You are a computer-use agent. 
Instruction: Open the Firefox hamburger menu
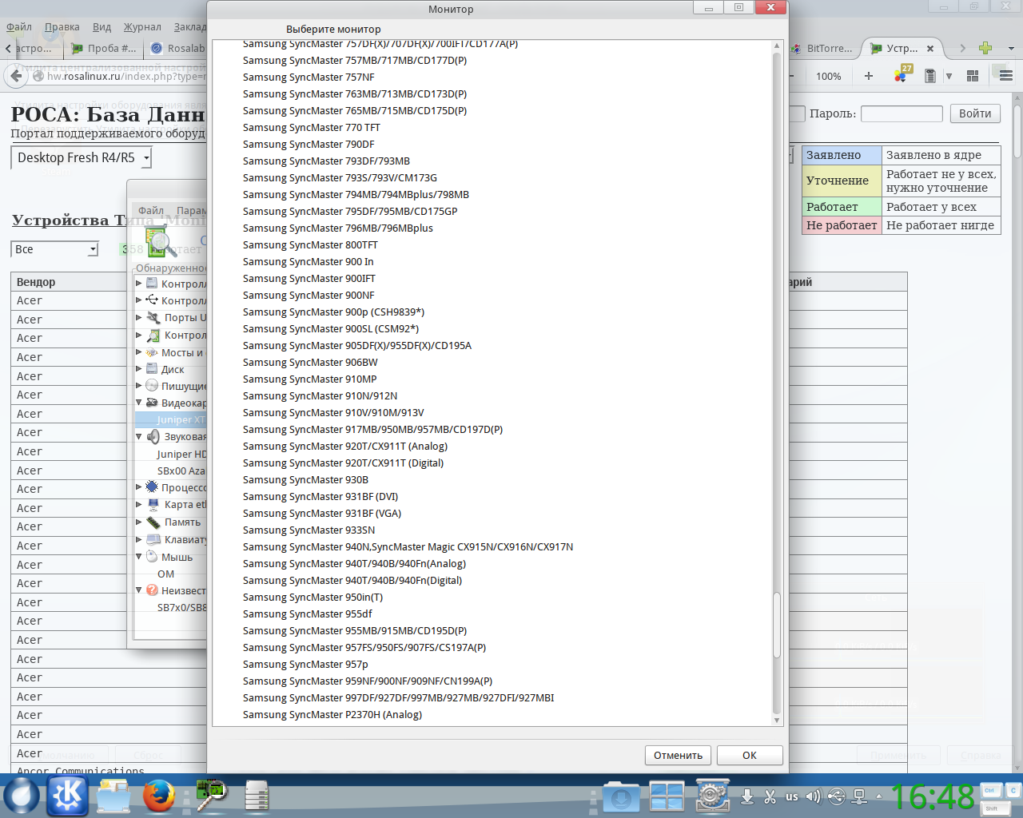tap(1006, 76)
